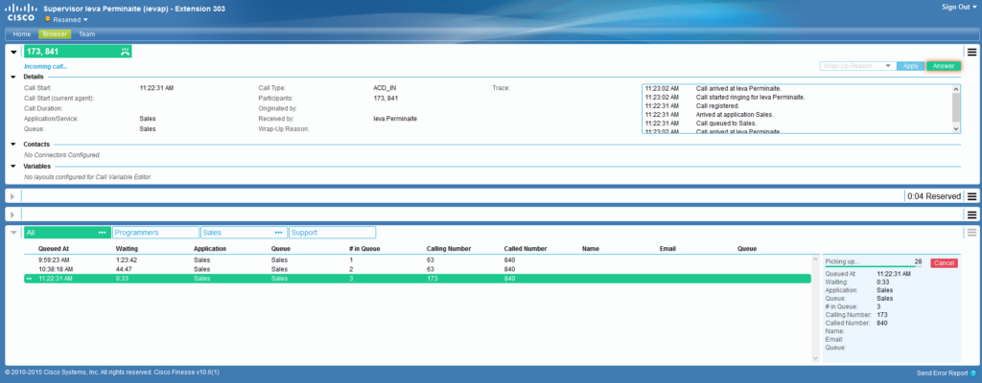Switch to the Home tab

(22, 34)
